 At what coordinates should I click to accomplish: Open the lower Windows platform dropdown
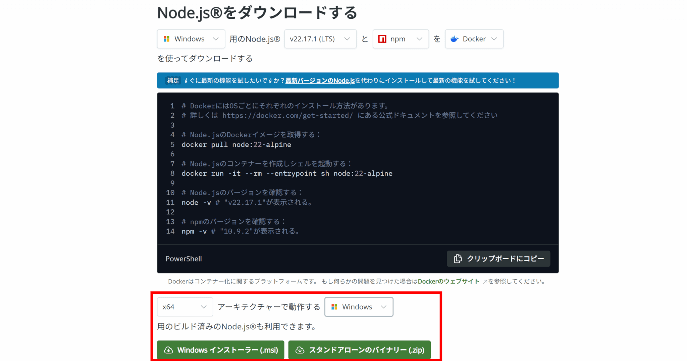(x=359, y=307)
